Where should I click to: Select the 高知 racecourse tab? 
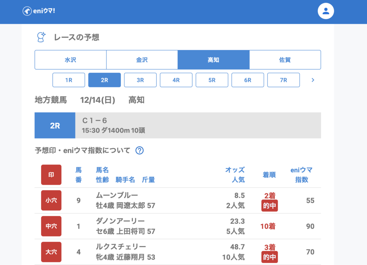pos(213,60)
